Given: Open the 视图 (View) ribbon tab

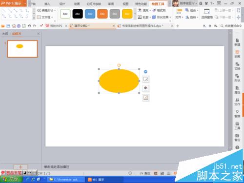Looking at the screenshot, I should tap(125, 4).
